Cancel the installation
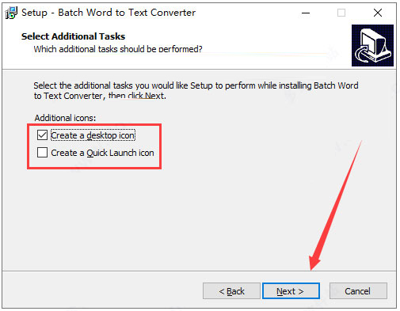The width and height of the screenshot is (400, 311). pos(358,291)
